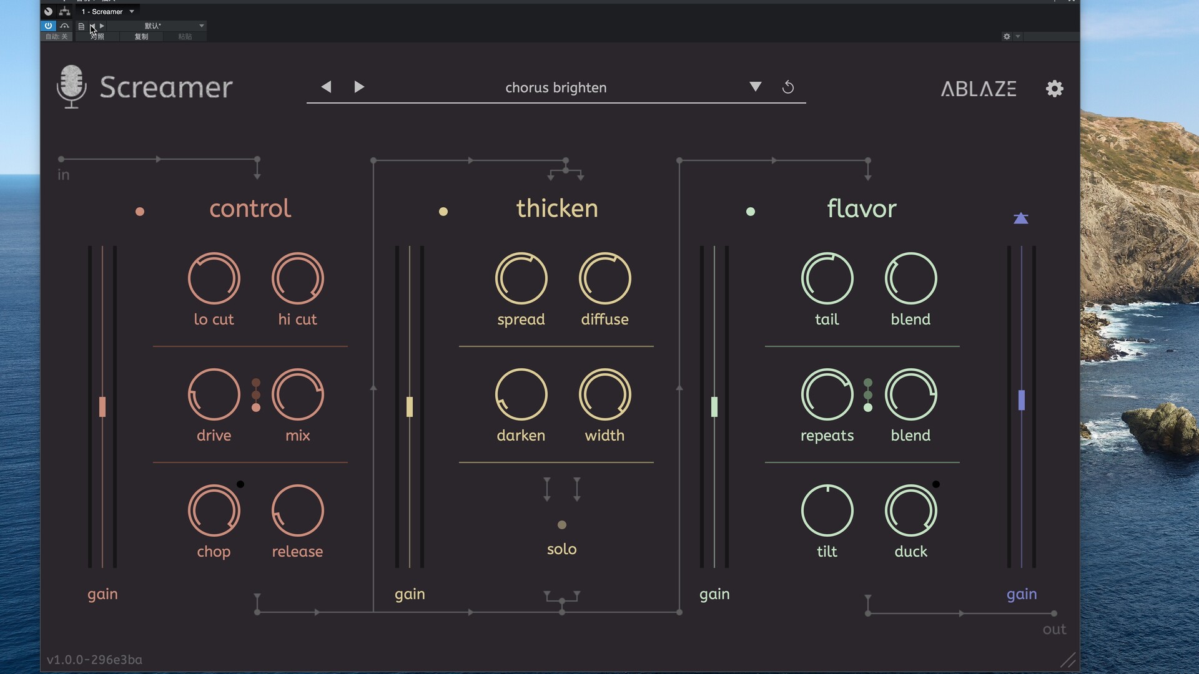This screenshot has width=1199, height=674.
Task: Click the tilt knob
Action: (x=827, y=510)
